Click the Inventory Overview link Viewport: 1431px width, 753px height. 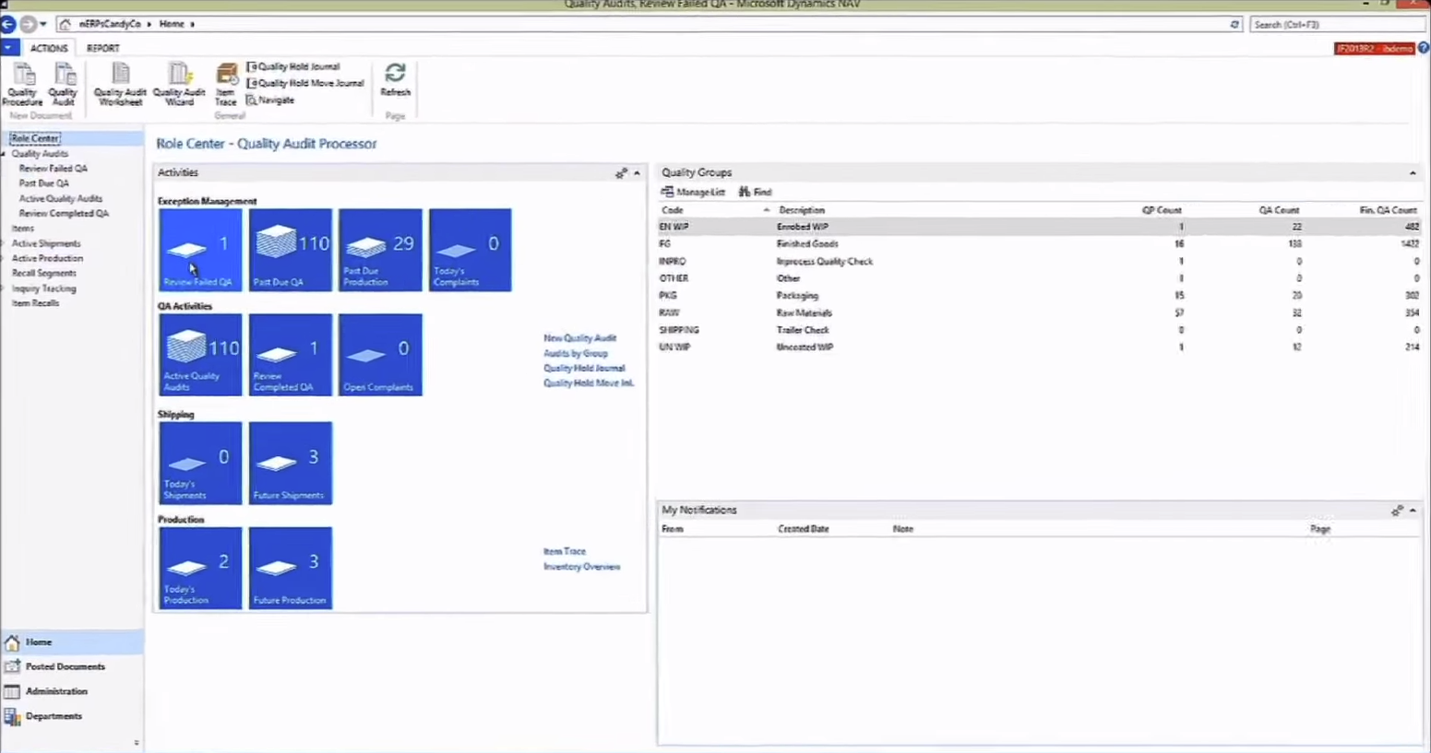point(581,567)
